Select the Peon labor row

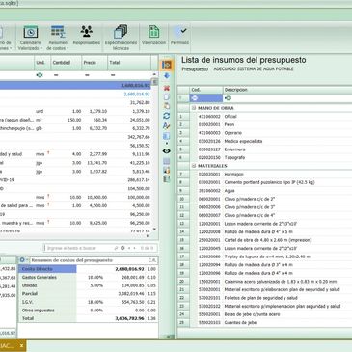[265, 124]
